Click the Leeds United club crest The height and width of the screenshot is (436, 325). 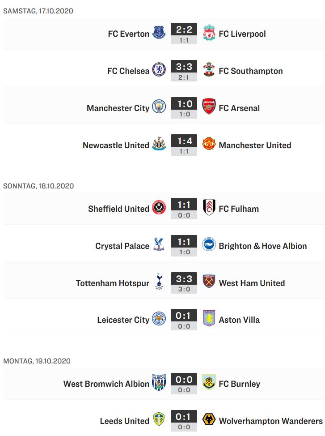159,419
